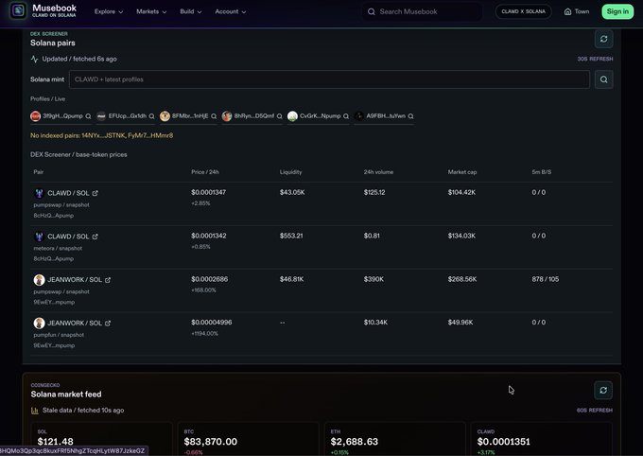Click the activity pulse icon beside Updated status
The width and height of the screenshot is (643, 456).
[x=34, y=59]
